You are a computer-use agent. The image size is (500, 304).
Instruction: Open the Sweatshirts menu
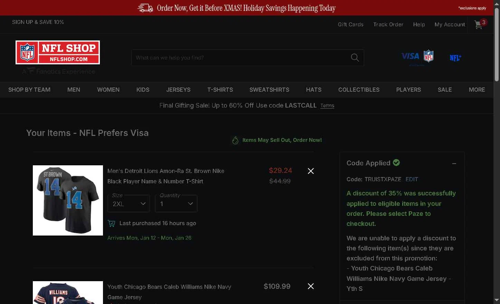pos(269,90)
